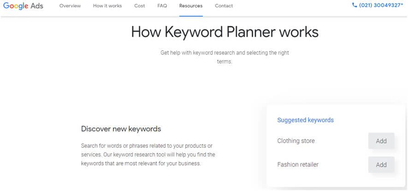Add the Clothing store keyword
Screen dimensions: 408x191
[x=381, y=141]
